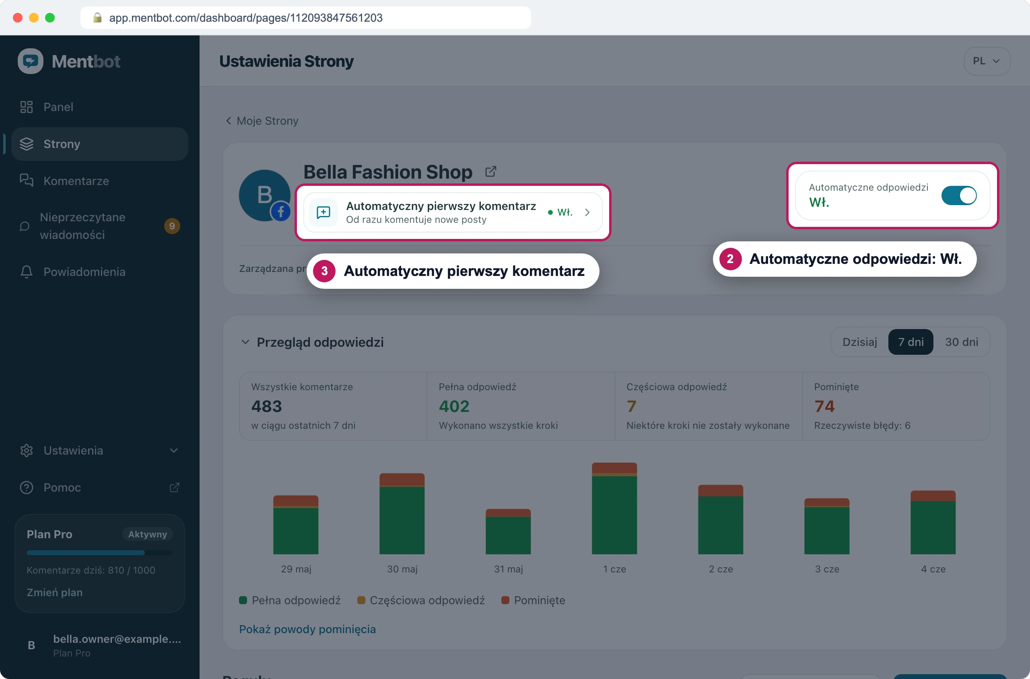Click the Ustawienia gear icon
This screenshot has height=679, width=1030.
(27, 451)
